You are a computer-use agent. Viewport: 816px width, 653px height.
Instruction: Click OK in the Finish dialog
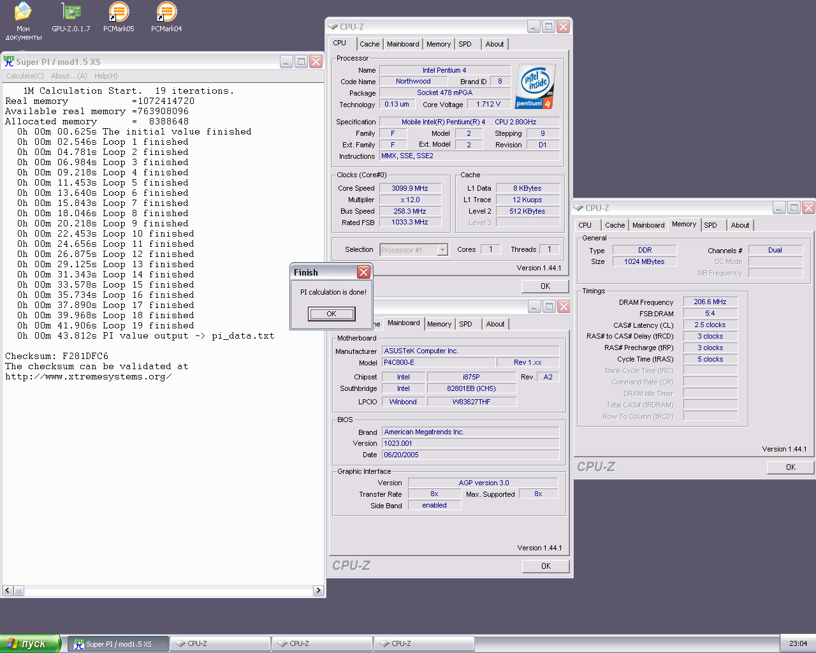(x=331, y=314)
